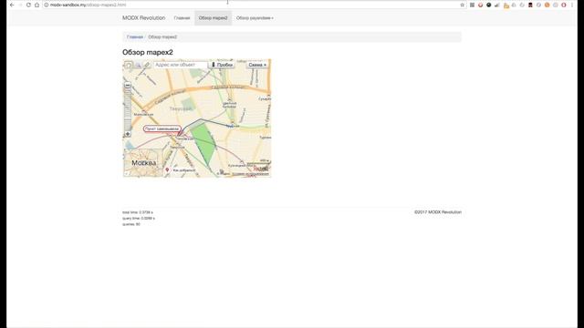Screen dimensions: 584x328
Task: Go forward with the browser forward arrow
Action: tap(20, 5)
